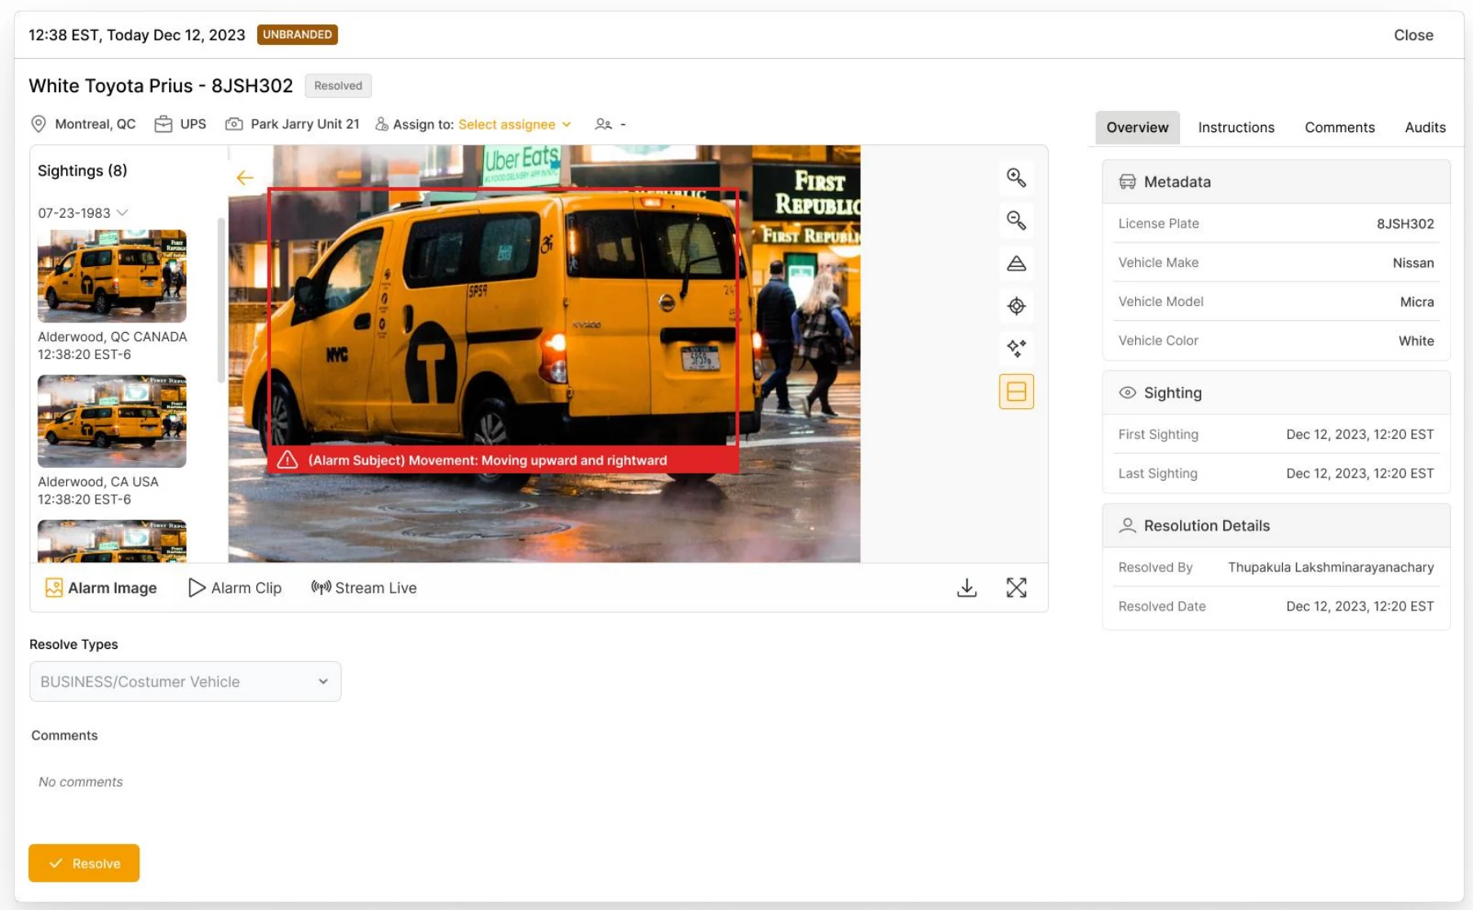Open the Comments tab

(1339, 127)
